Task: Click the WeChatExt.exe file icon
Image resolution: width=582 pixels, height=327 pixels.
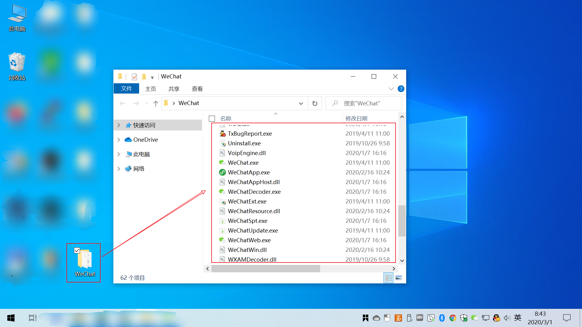Action: pyautogui.click(x=222, y=201)
